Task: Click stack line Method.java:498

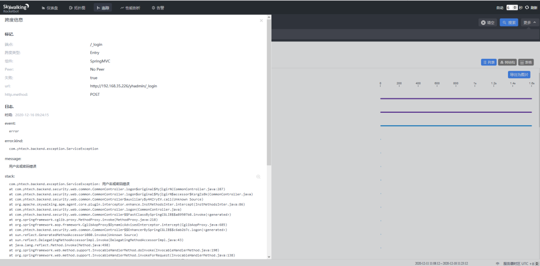Action: 59,245
